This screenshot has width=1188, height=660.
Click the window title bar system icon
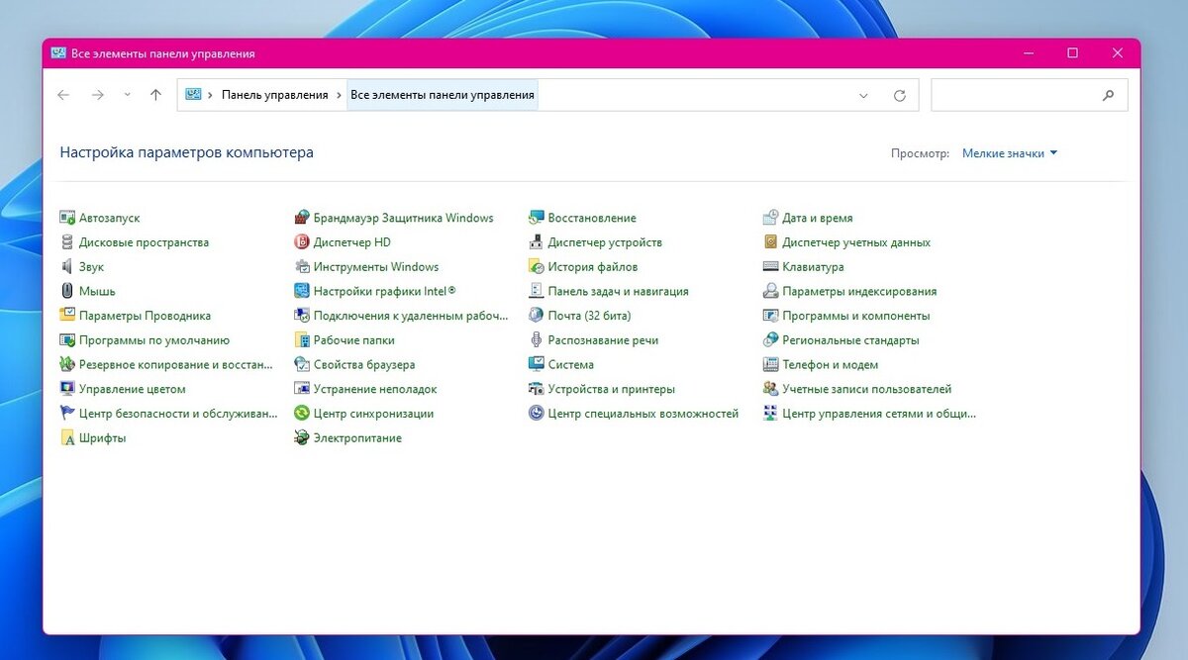coord(58,53)
